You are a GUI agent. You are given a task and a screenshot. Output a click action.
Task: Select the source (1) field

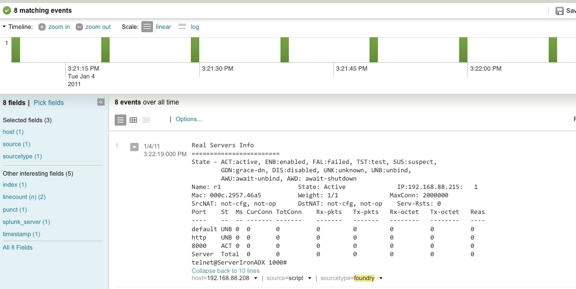pos(17,144)
